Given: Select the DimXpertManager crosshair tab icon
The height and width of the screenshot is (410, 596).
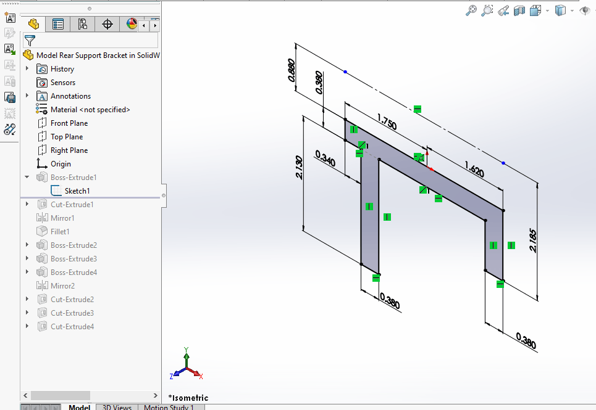Looking at the screenshot, I should [107, 23].
